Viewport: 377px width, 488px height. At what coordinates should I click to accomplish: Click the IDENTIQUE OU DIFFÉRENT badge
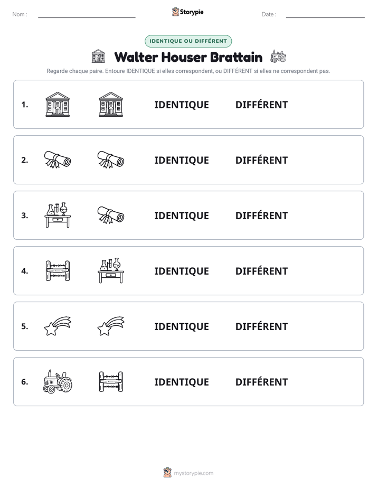(188, 41)
